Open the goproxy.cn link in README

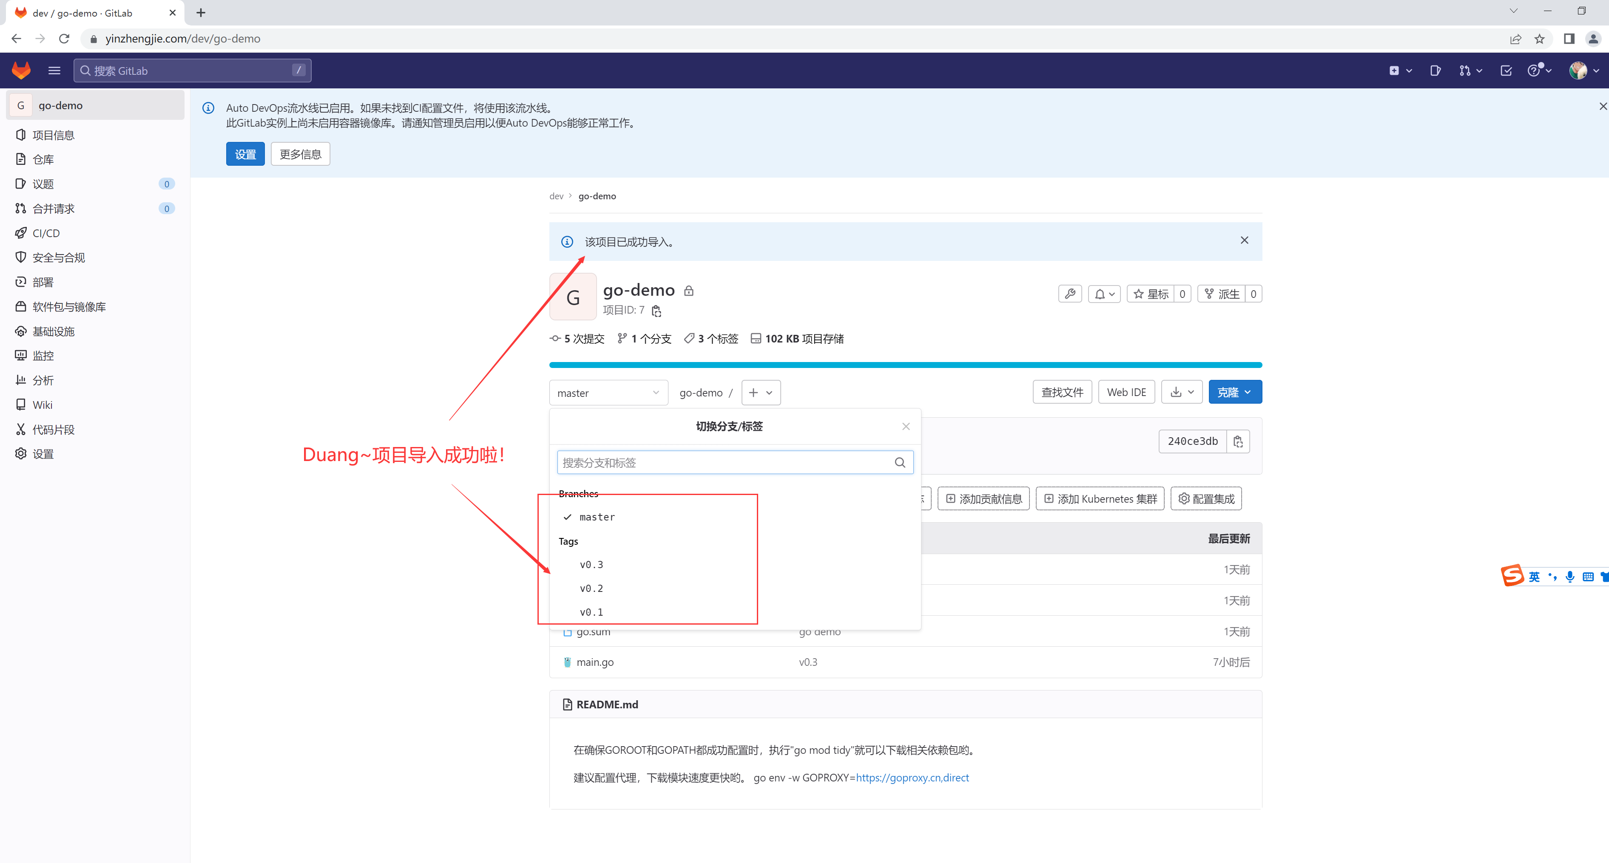pyautogui.click(x=912, y=778)
